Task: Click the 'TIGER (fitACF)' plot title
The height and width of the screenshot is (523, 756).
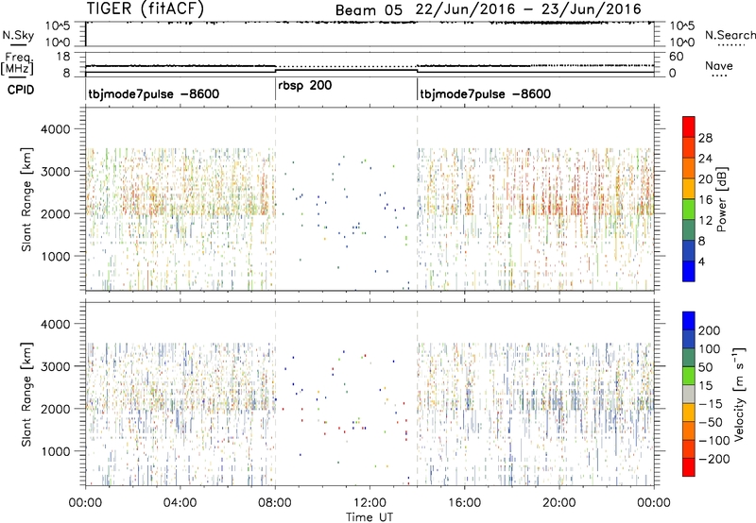Action: tap(146, 8)
